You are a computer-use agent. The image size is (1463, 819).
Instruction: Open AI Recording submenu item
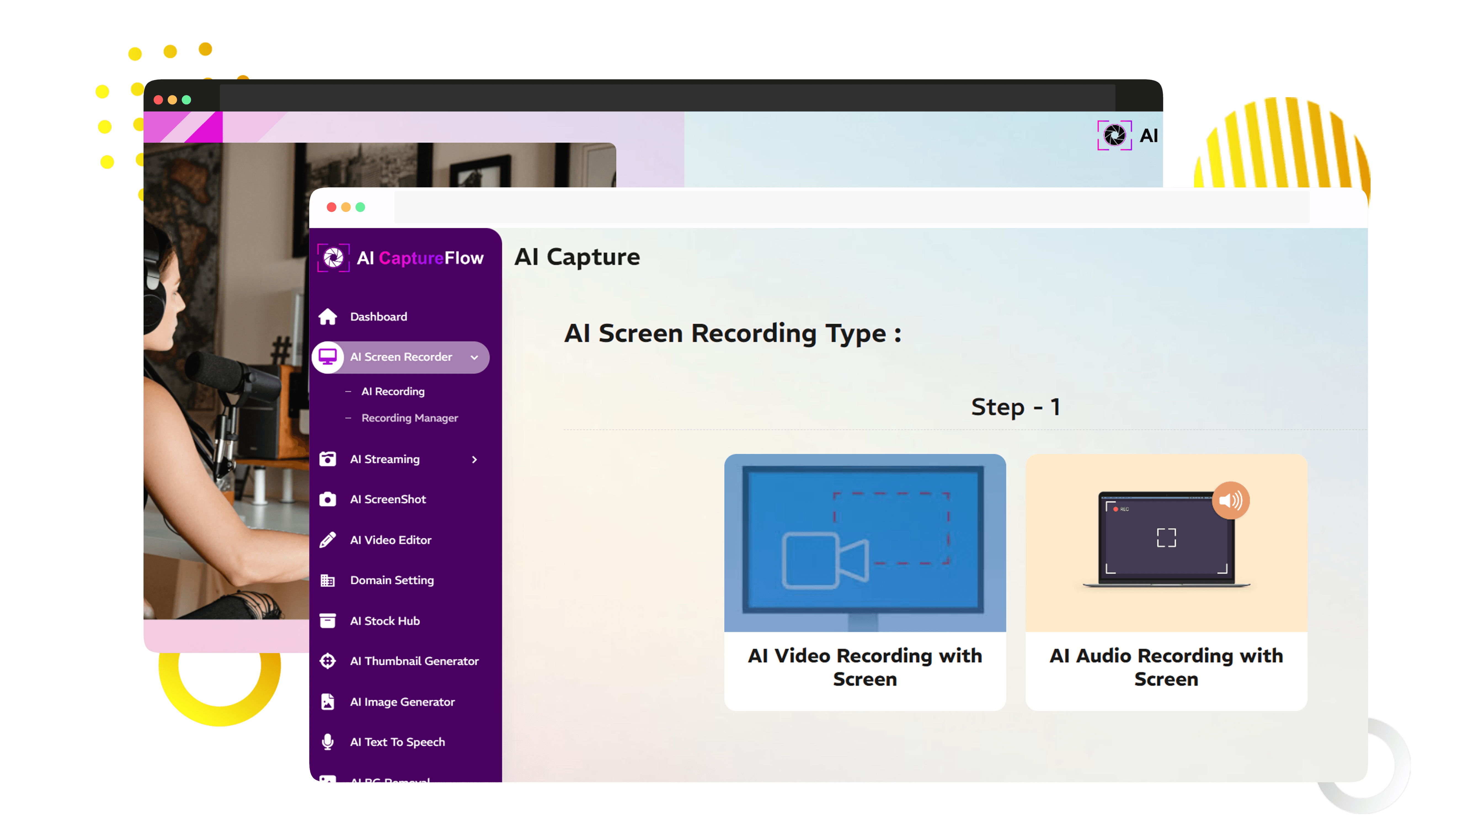coord(393,392)
